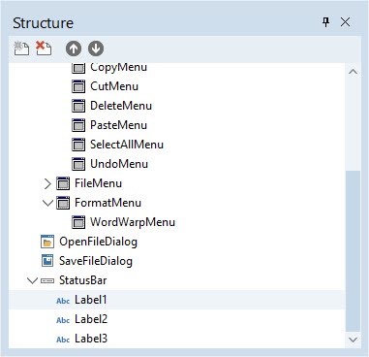369x357 pixels.
Task: Select the Label3 tree item
Action: (91, 339)
